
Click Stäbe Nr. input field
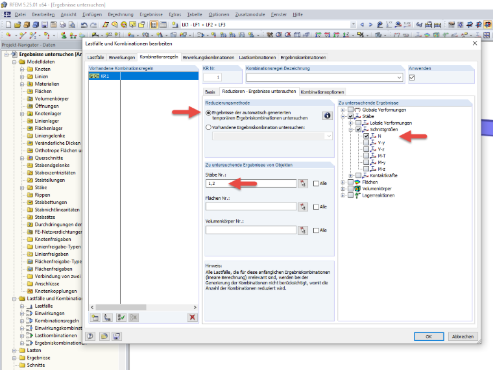click(x=251, y=184)
